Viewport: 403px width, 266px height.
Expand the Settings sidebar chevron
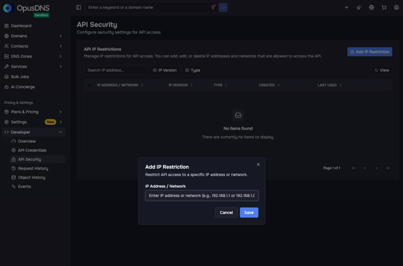click(x=61, y=122)
